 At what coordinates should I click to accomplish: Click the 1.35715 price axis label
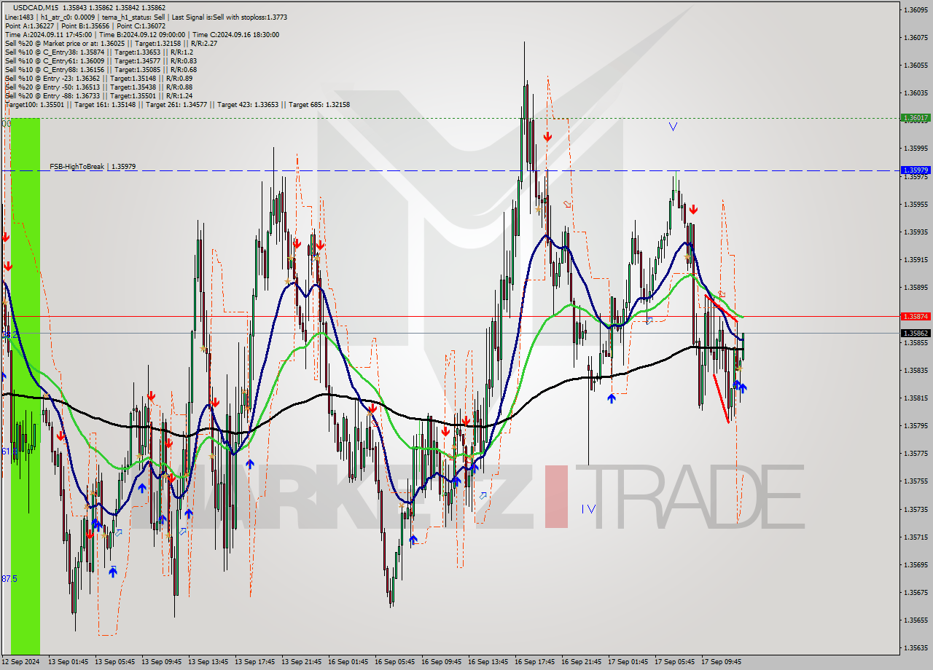pyautogui.click(x=916, y=537)
